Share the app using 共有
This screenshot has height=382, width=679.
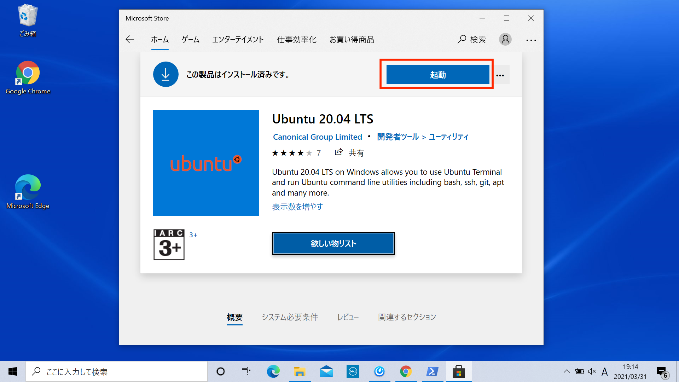pos(349,153)
